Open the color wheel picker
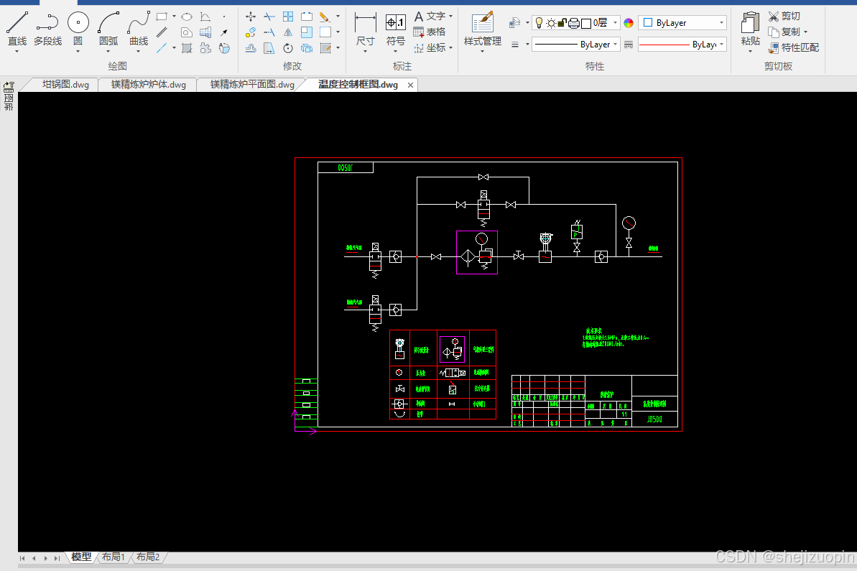Screen dimensions: 857x571 coord(629,23)
